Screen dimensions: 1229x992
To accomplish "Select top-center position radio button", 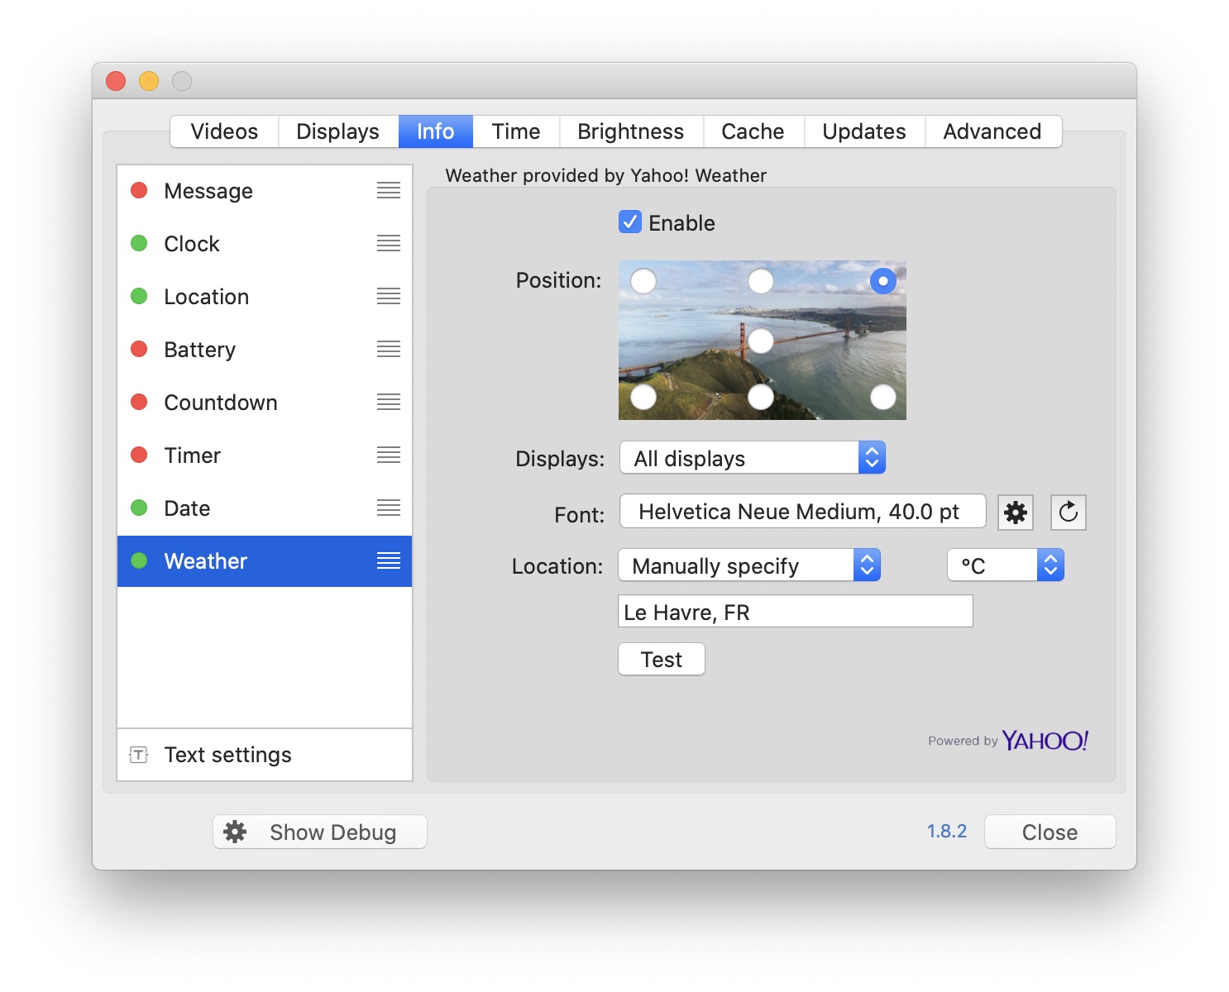I will coord(761,281).
